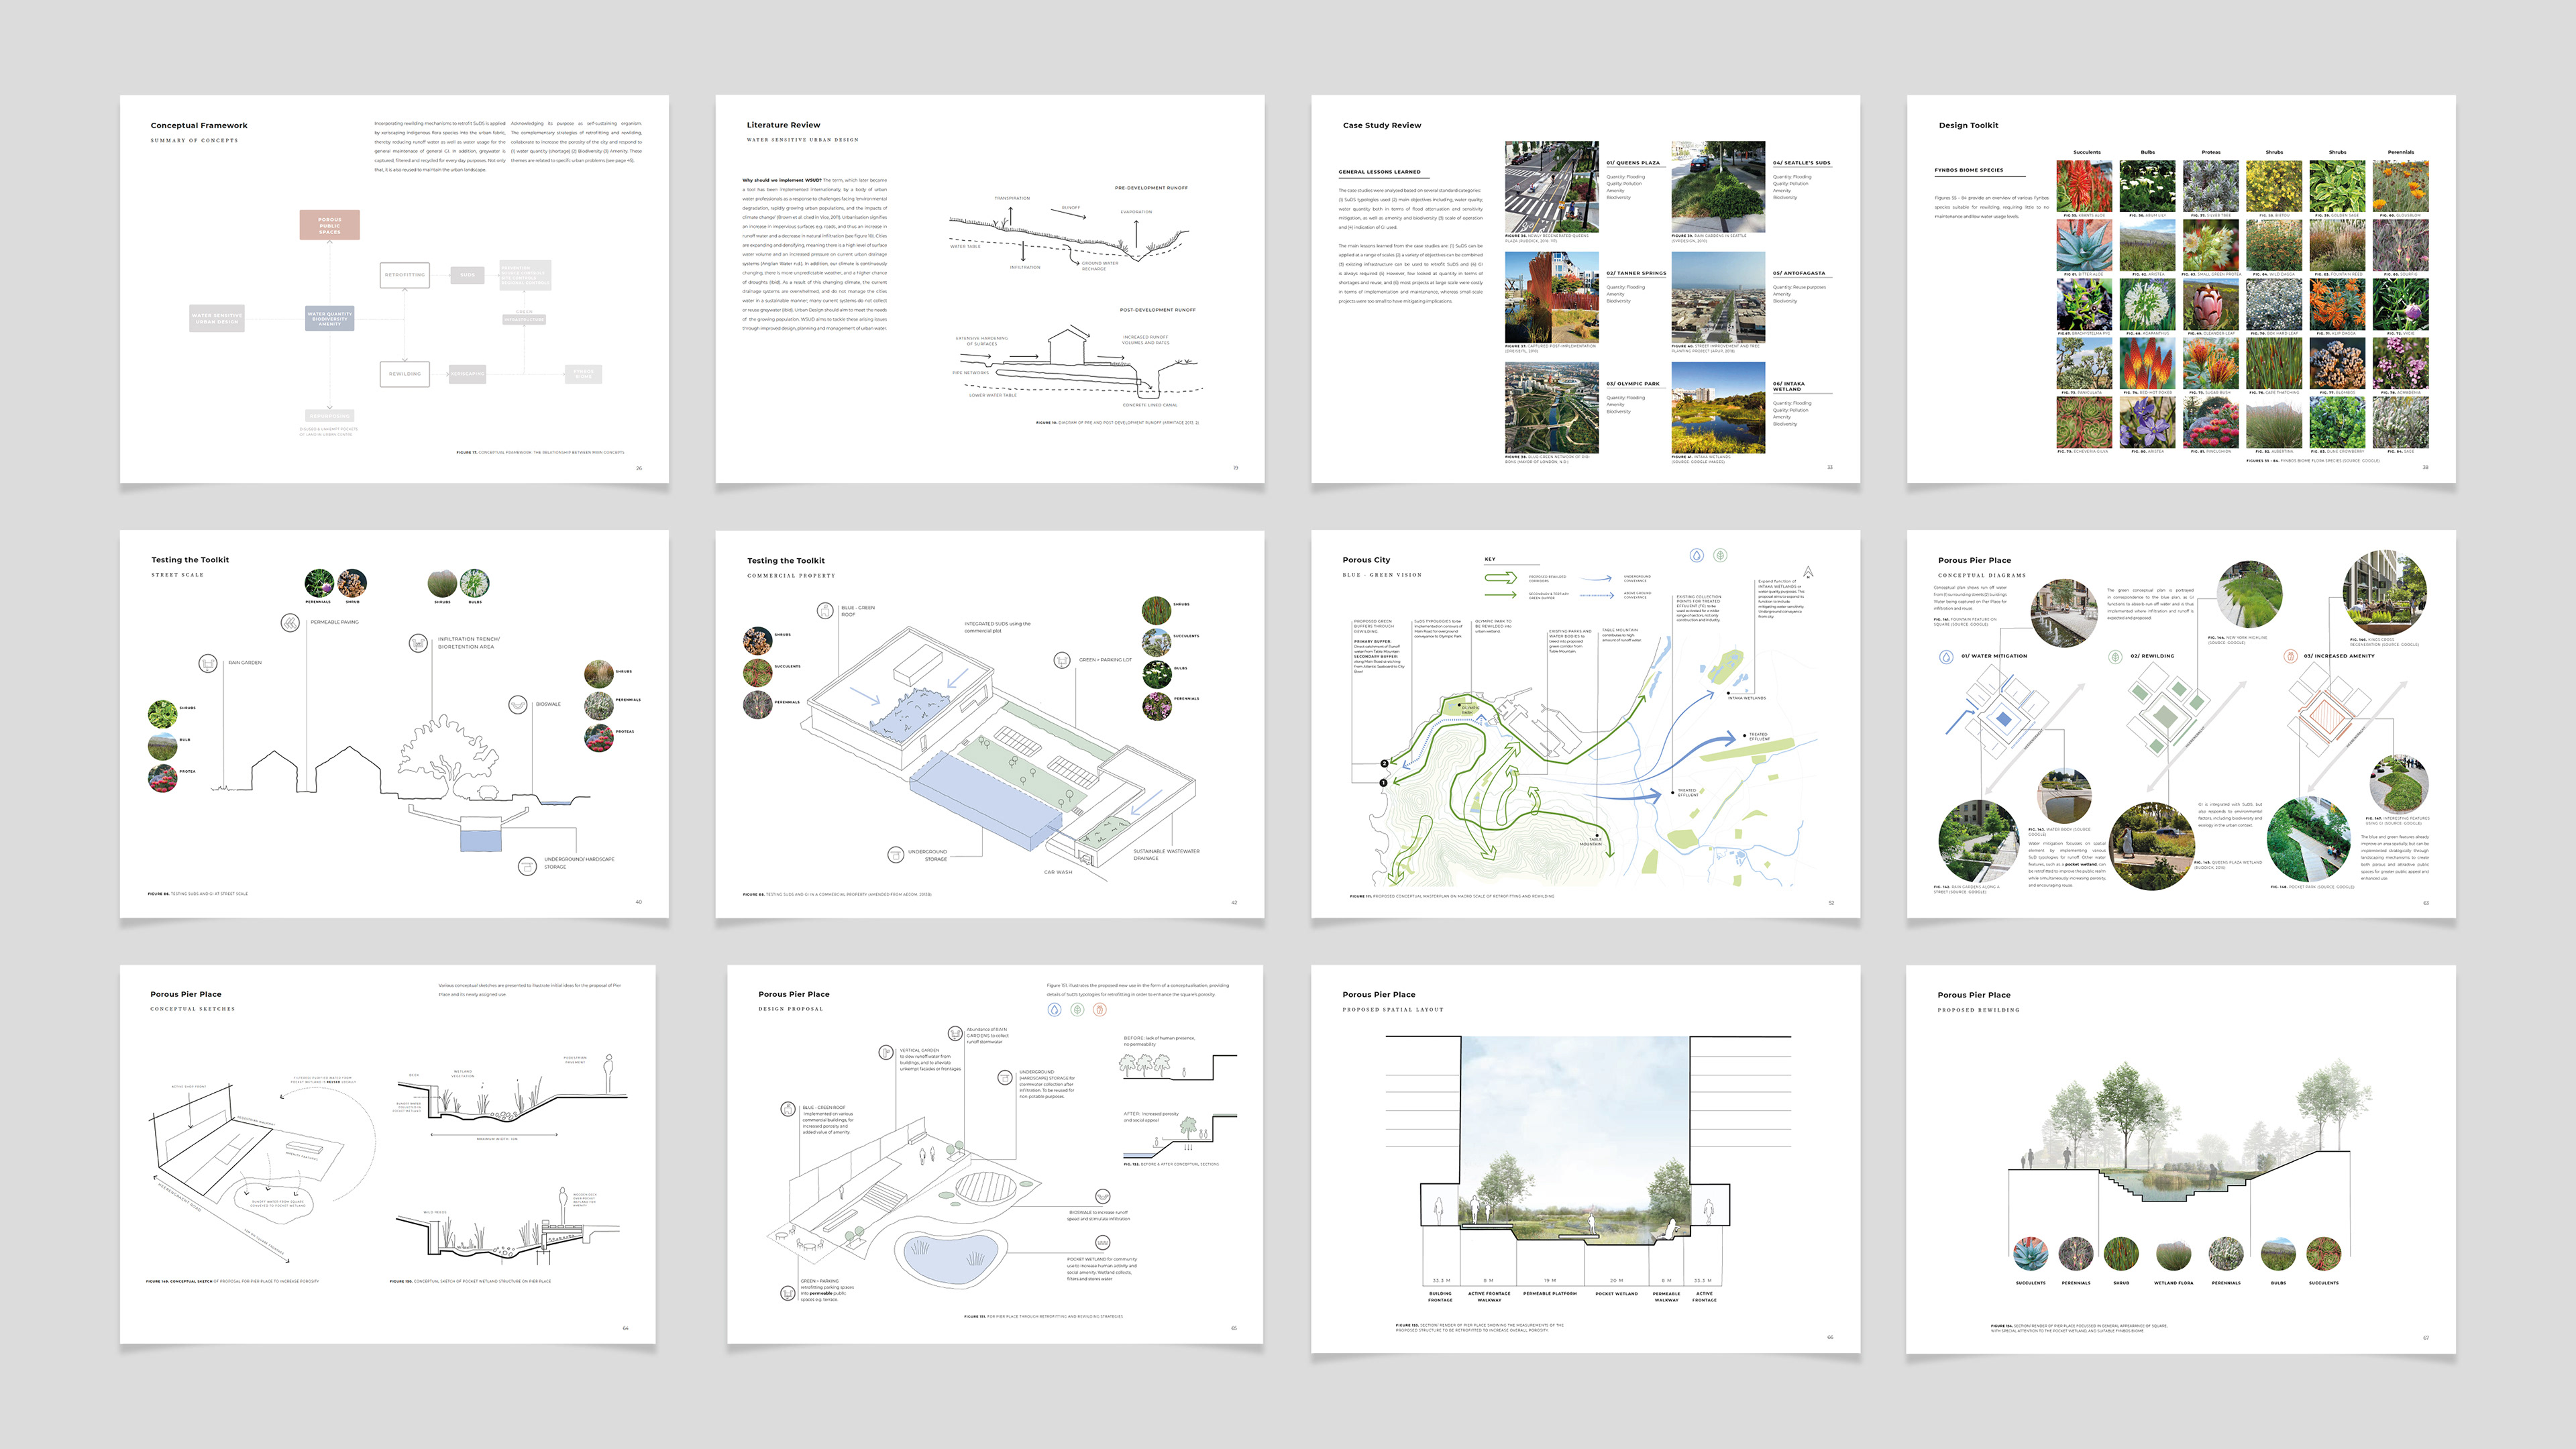Click Underground Storage icon on Design Proposal page
2576x1449 pixels.
click(1005, 1077)
